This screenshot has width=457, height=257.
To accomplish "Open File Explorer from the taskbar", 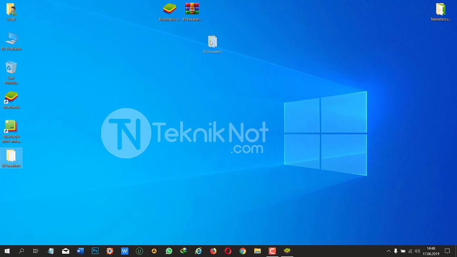I will click(x=257, y=251).
